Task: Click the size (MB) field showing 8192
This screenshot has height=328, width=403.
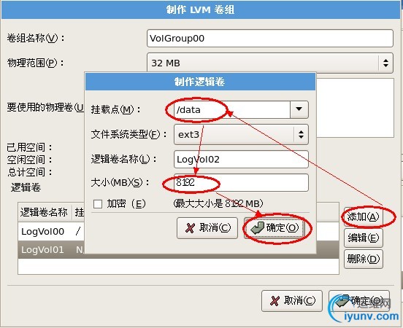Action: (x=241, y=182)
